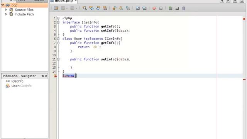Jump to Next Bookmark icon

click(121, 8)
